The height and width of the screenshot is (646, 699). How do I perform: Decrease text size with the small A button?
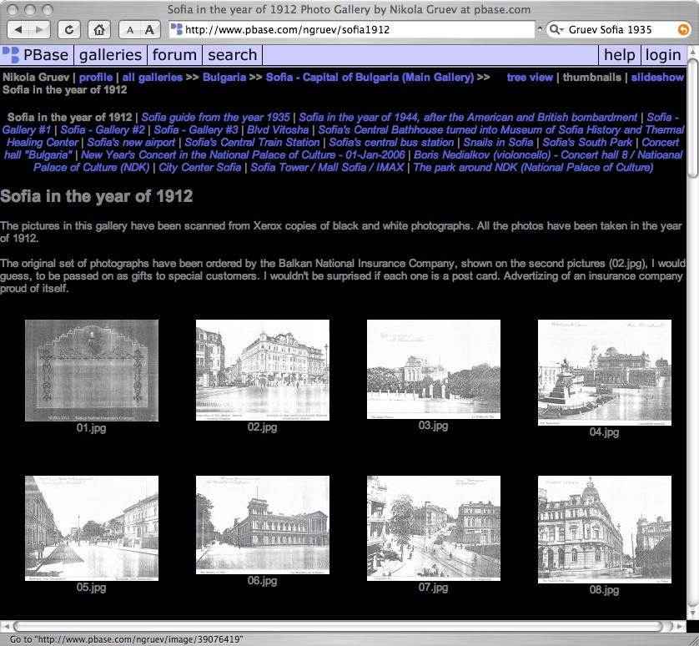coord(130,30)
